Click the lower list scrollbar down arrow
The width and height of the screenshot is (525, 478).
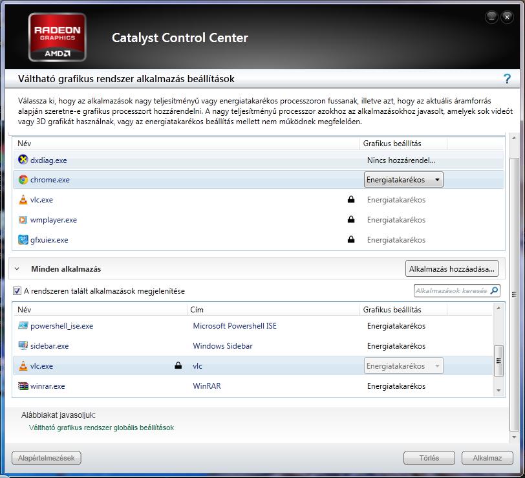coord(498,391)
